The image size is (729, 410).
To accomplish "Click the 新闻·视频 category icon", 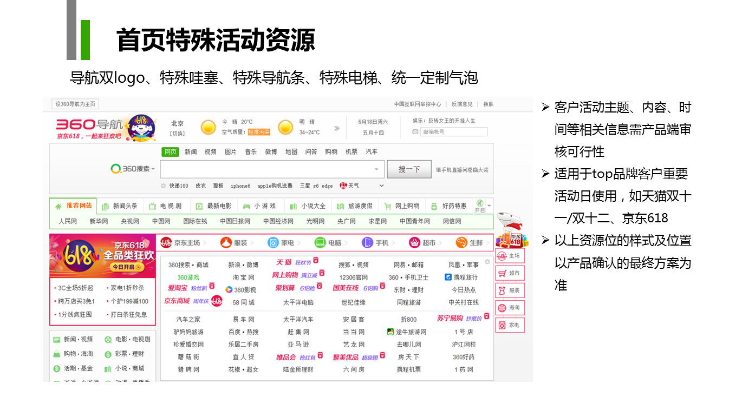I will click(x=56, y=340).
